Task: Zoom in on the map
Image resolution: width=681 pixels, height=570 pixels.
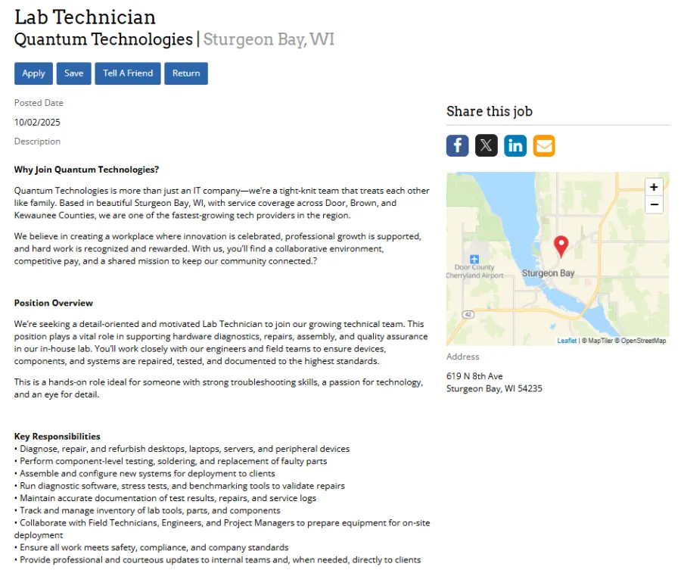Action: (x=654, y=187)
